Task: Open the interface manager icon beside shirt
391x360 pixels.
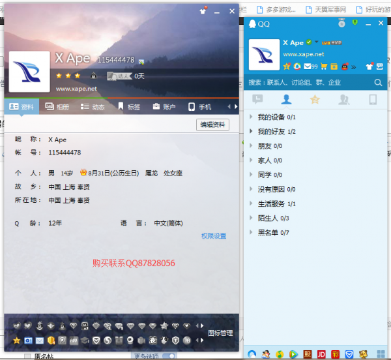Action: [x=379, y=67]
